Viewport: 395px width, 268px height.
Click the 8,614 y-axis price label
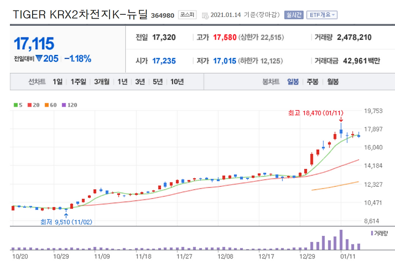click(372, 221)
